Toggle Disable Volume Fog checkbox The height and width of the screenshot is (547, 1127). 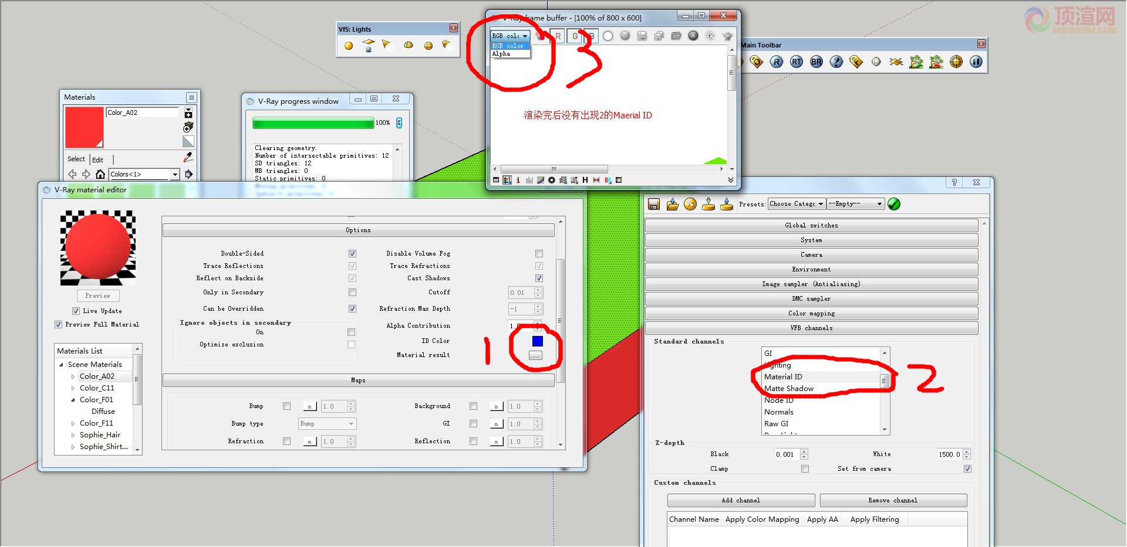click(539, 254)
